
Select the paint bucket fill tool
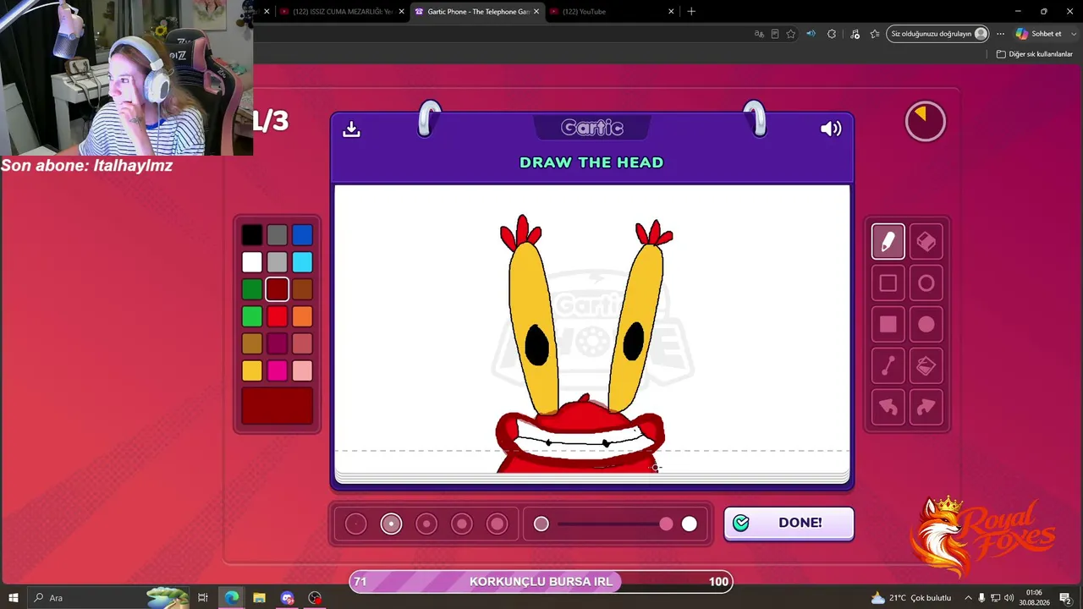coord(926,365)
